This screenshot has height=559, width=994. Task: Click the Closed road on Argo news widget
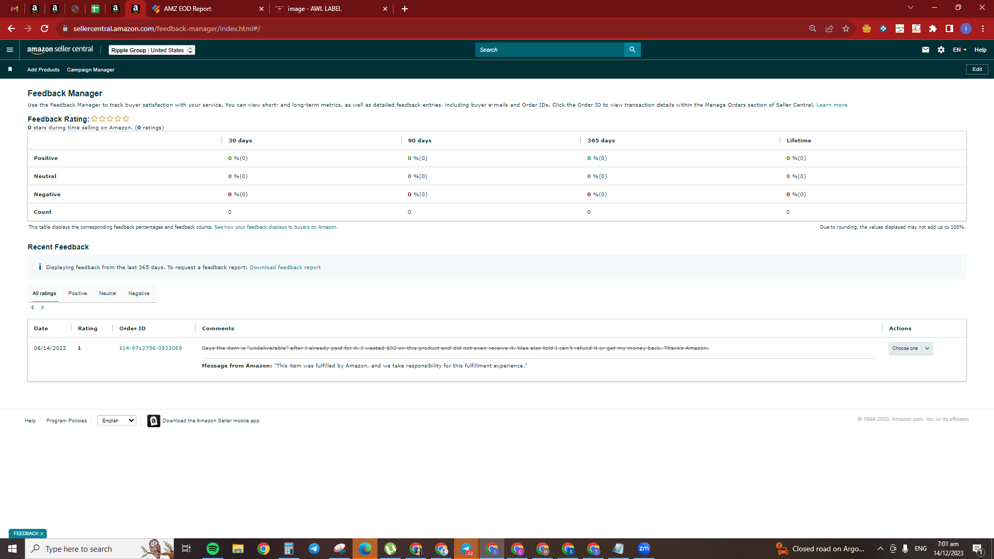click(x=821, y=549)
